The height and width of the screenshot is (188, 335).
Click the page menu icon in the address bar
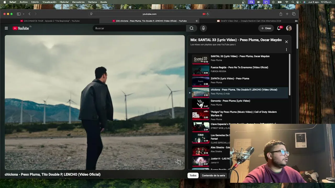(91, 14)
